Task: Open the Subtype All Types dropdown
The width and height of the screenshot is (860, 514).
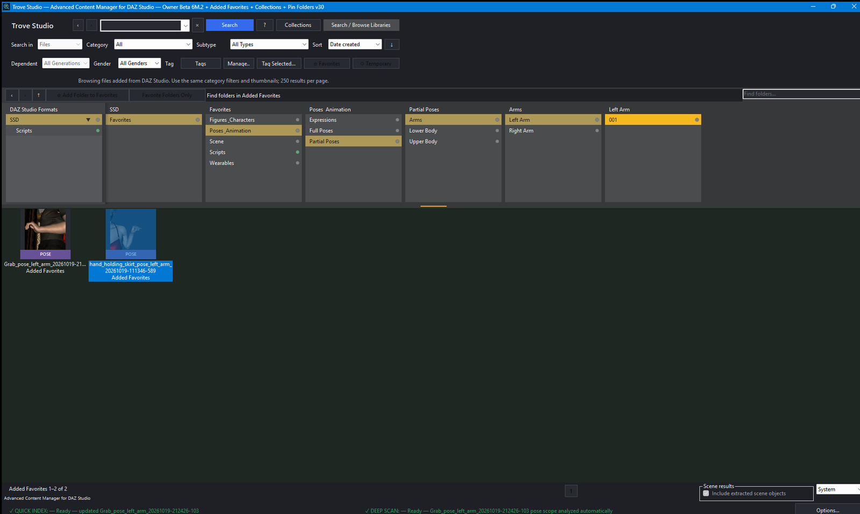Action: (x=269, y=45)
